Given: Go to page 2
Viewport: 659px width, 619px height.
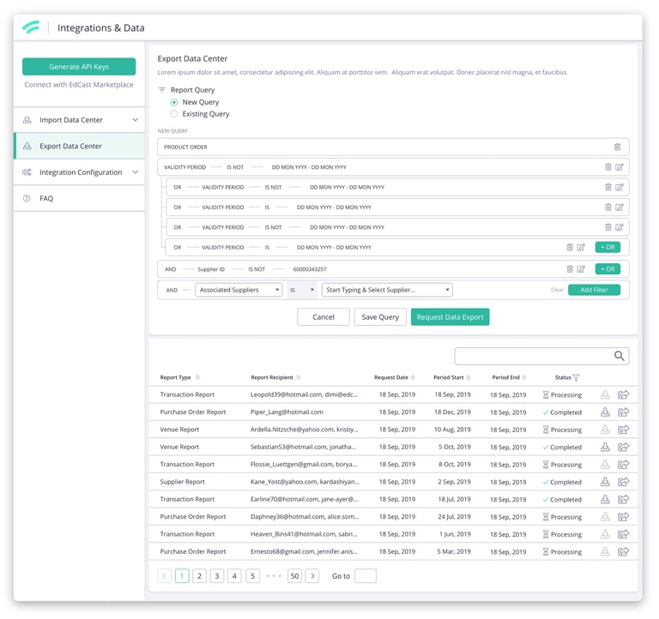Looking at the screenshot, I should tap(200, 576).
